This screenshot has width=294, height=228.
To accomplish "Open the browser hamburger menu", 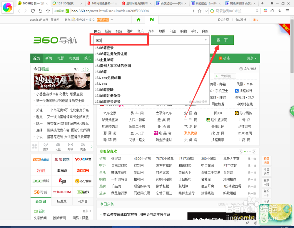I will [x=287, y=11].
